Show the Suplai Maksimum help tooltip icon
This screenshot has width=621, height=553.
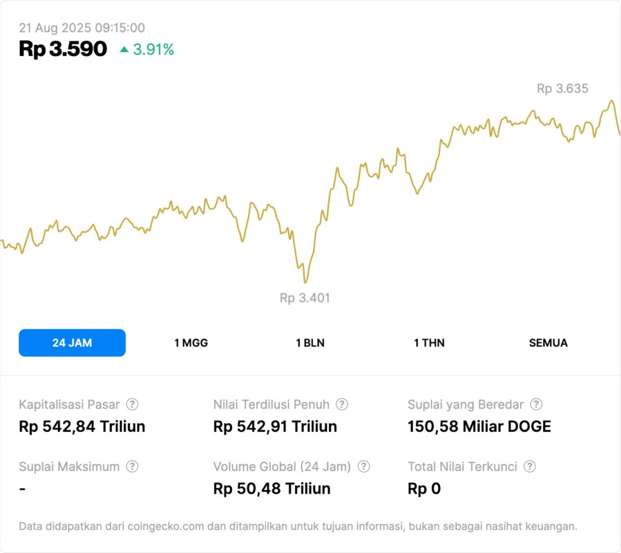coord(132,467)
